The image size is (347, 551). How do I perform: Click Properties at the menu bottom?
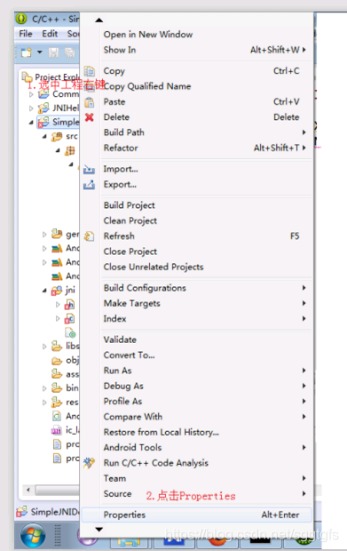197,515
